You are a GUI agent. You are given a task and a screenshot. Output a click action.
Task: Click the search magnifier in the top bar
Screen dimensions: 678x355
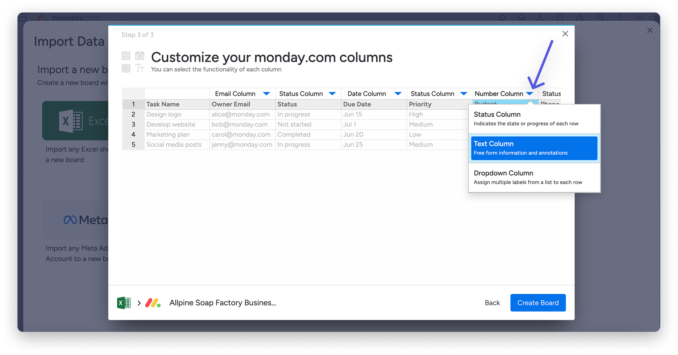pyautogui.click(x=601, y=17)
